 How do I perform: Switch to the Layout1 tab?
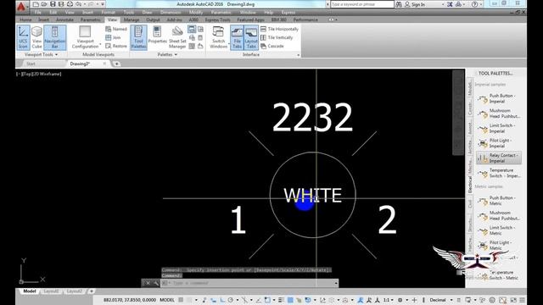click(x=51, y=291)
